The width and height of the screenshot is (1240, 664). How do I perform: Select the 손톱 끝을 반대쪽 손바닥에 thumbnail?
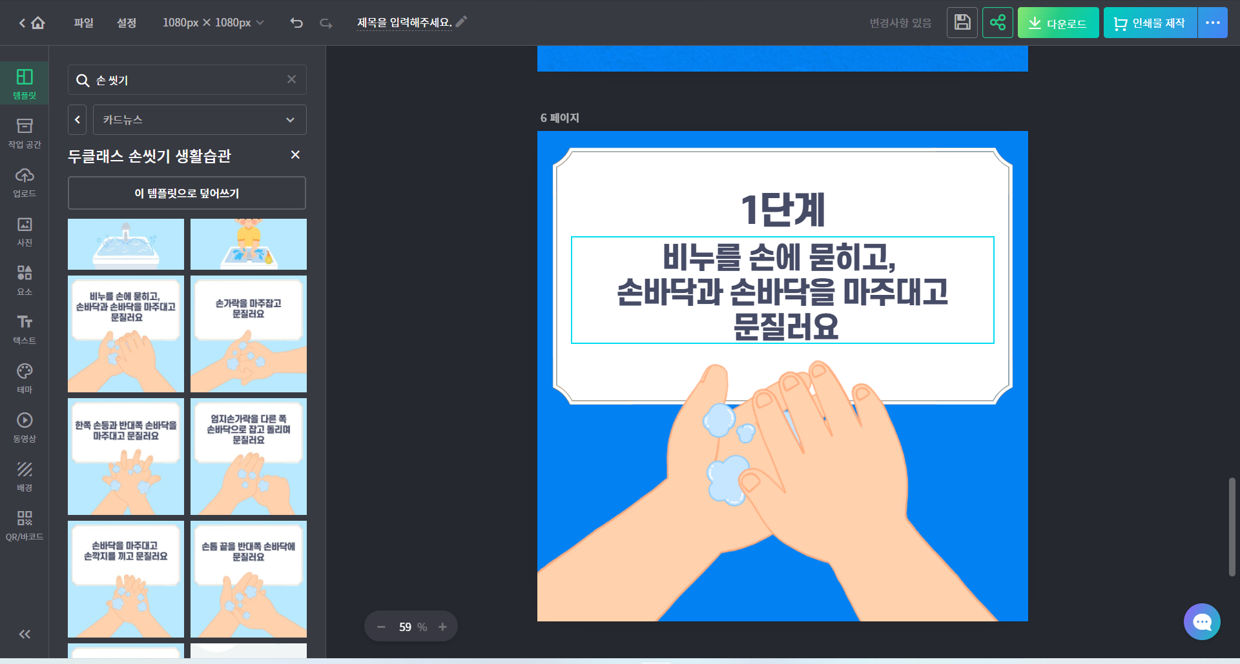pos(249,579)
